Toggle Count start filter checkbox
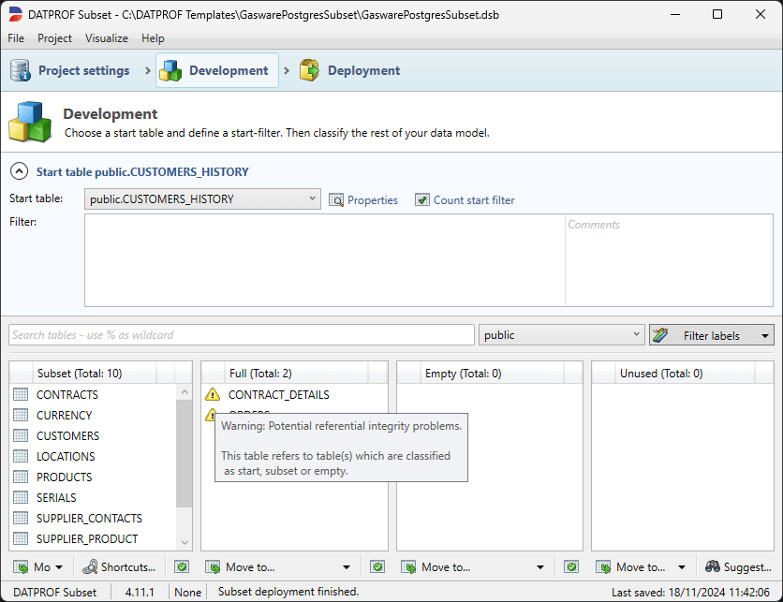Image resolution: width=783 pixels, height=602 pixels. [422, 199]
